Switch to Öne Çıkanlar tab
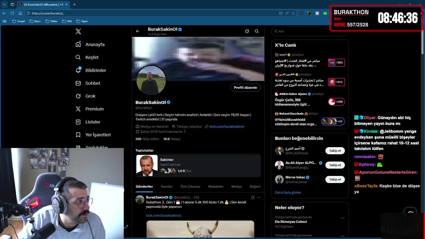 190,187
